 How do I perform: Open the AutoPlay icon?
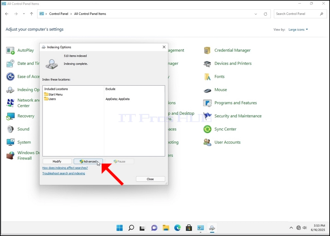click(x=10, y=50)
